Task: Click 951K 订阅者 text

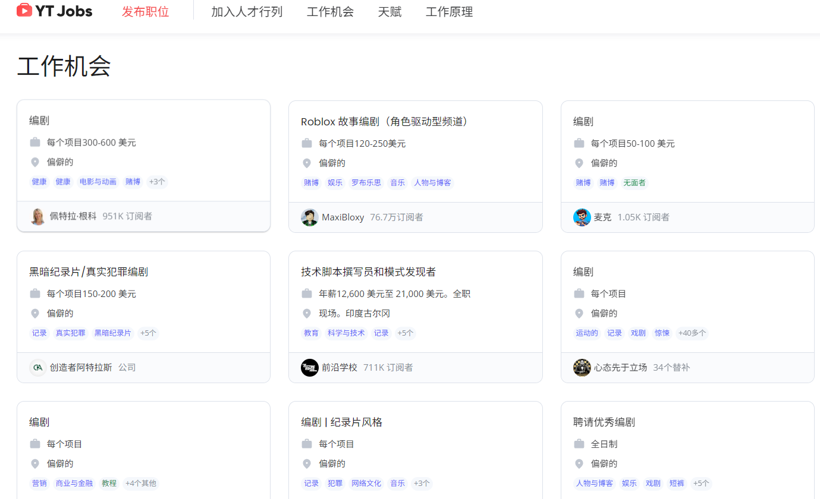Action: [127, 216]
